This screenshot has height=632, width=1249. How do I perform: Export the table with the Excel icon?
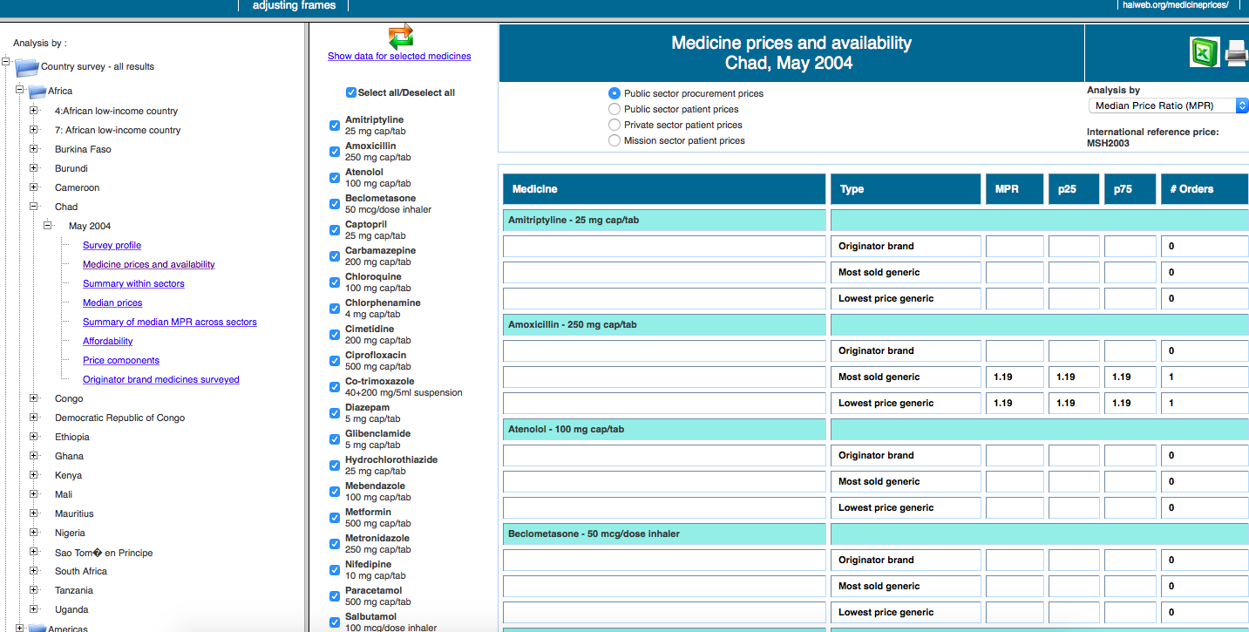tap(1205, 52)
